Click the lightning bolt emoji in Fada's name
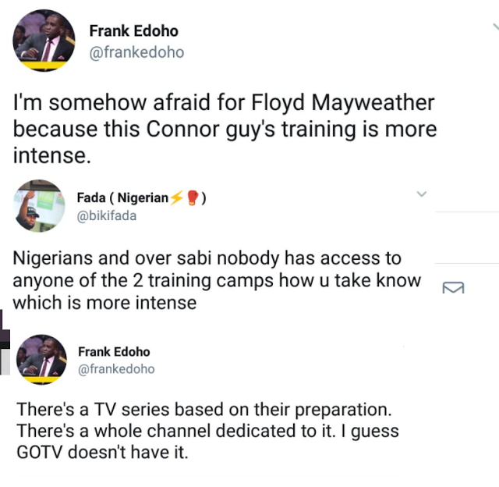The height and width of the screenshot is (487, 499). (177, 198)
